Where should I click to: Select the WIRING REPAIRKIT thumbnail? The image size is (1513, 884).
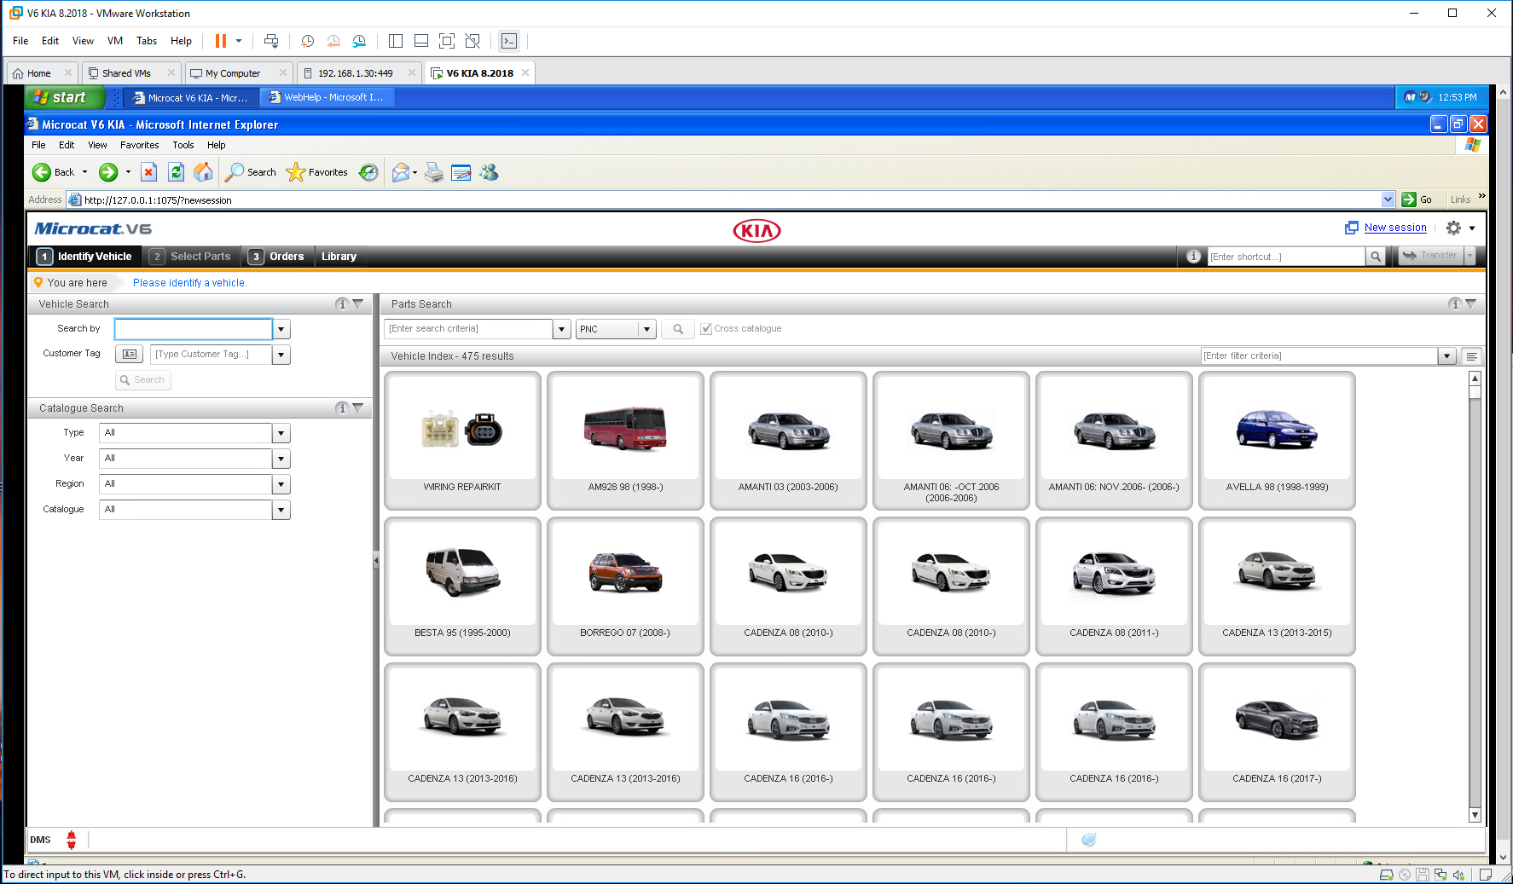point(462,441)
